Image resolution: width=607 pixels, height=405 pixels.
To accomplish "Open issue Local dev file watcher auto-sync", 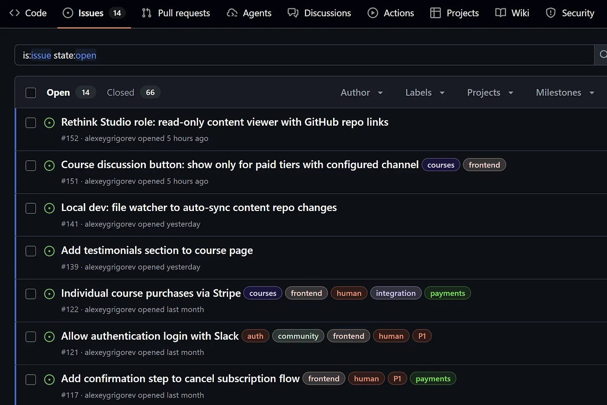I will tap(199, 207).
